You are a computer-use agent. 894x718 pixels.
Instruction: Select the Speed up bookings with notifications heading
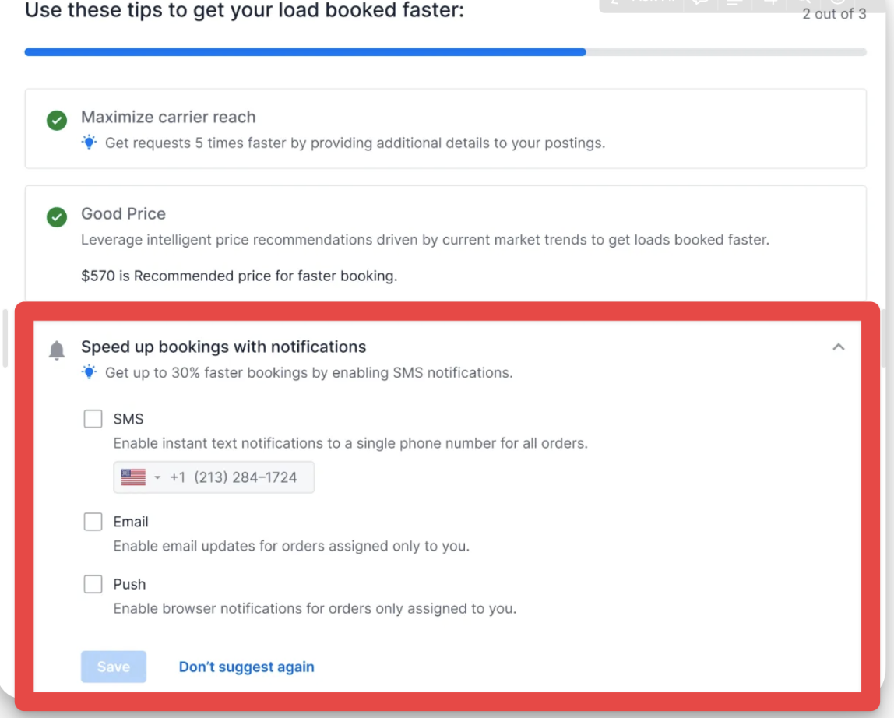point(223,347)
